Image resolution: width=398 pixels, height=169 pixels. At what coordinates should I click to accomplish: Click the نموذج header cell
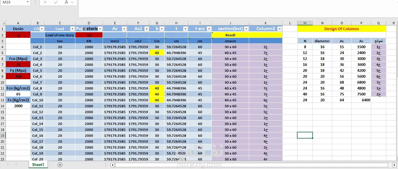click(378, 41)
